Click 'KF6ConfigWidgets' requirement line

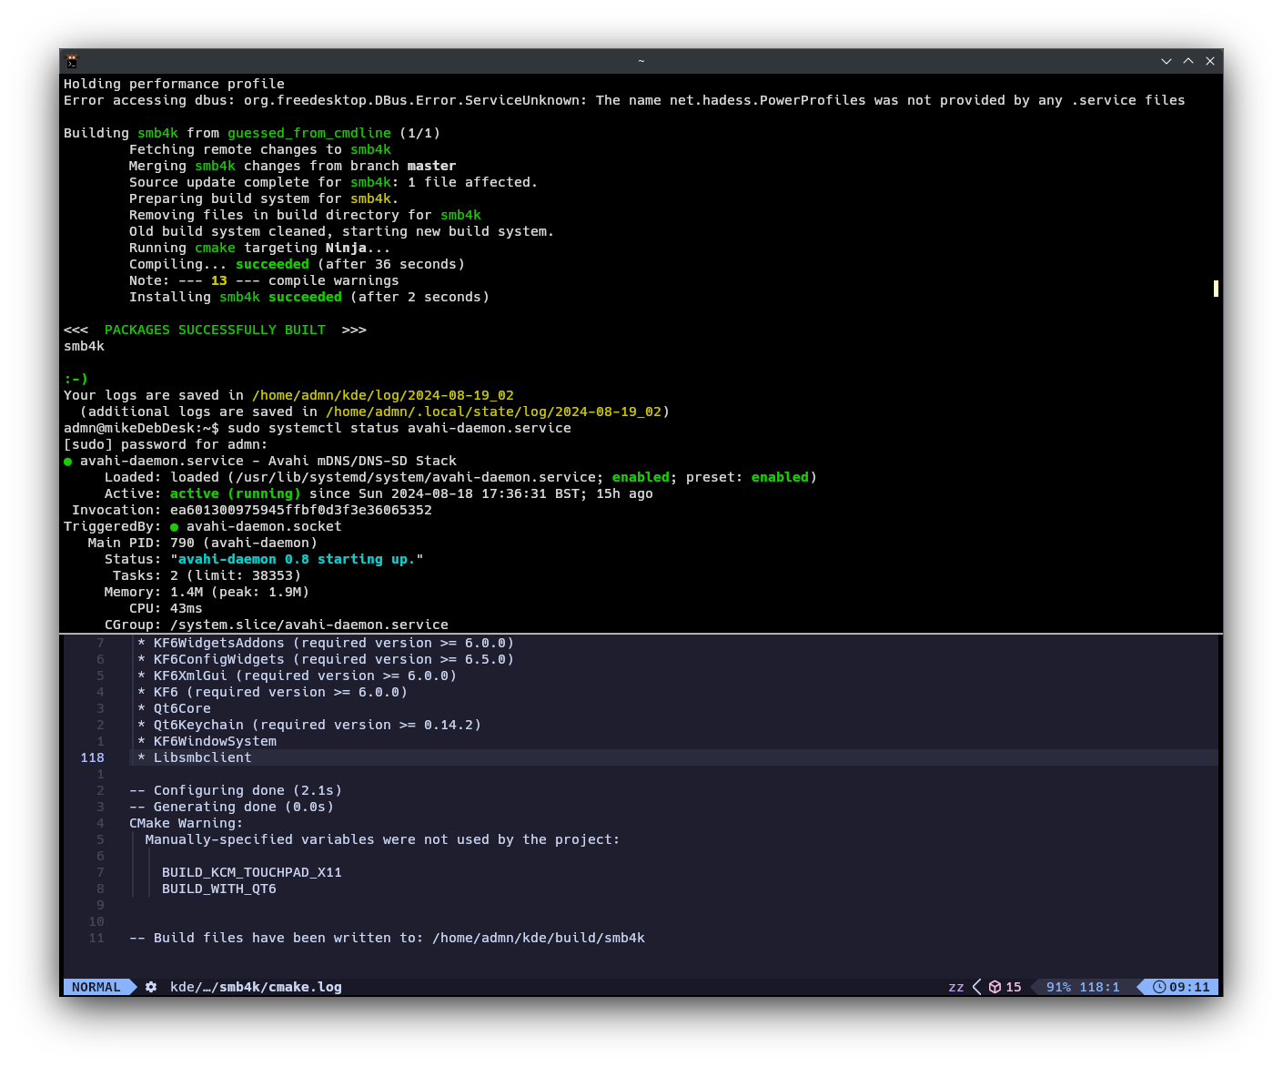[326, 659]
